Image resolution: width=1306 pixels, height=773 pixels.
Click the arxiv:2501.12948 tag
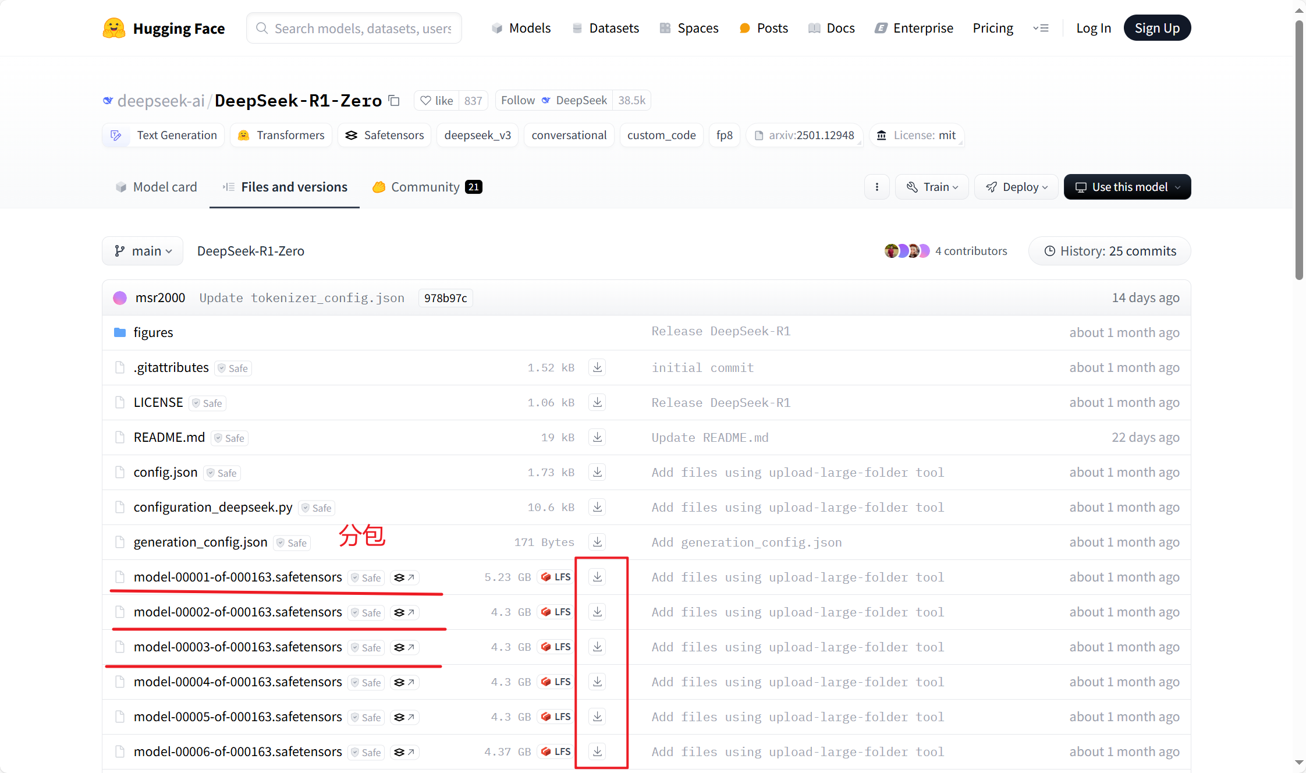pyautogui.click(x=804, y=135)
